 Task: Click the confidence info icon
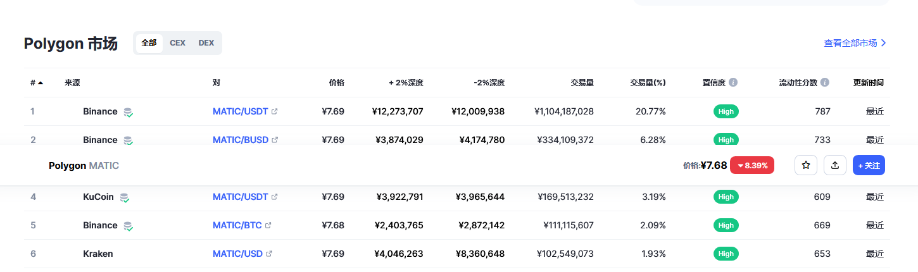[733, 82]
